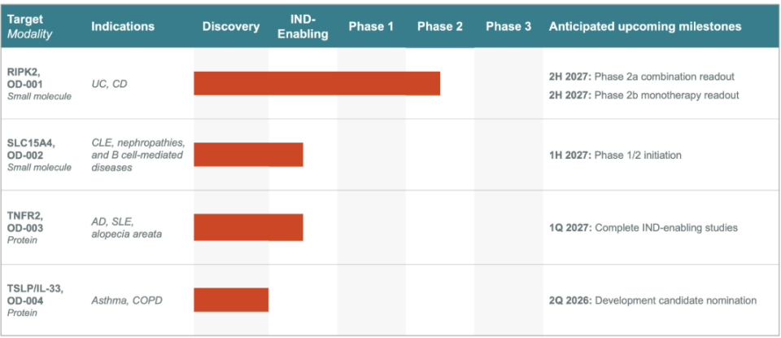Select the Indications column header
The width and height of the screenshot is (781, 338).
coord(123,26)
